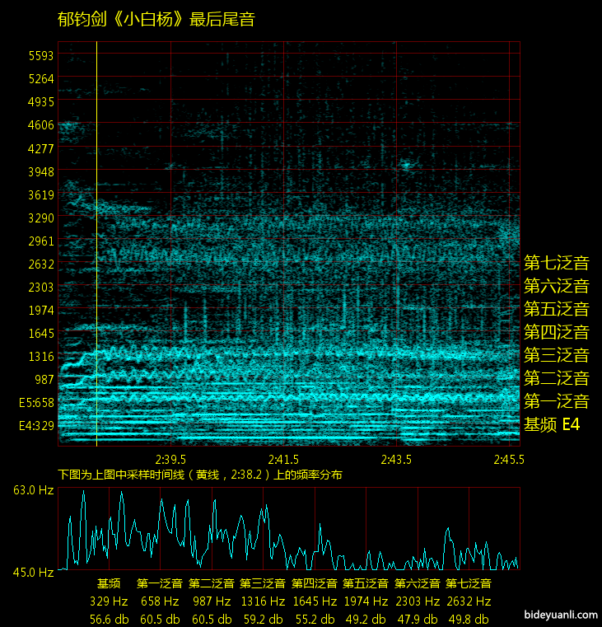This screenshot has height=627, width=602.
Task: Click the E4:329 frequency axis label
Action: click(36, 426)
